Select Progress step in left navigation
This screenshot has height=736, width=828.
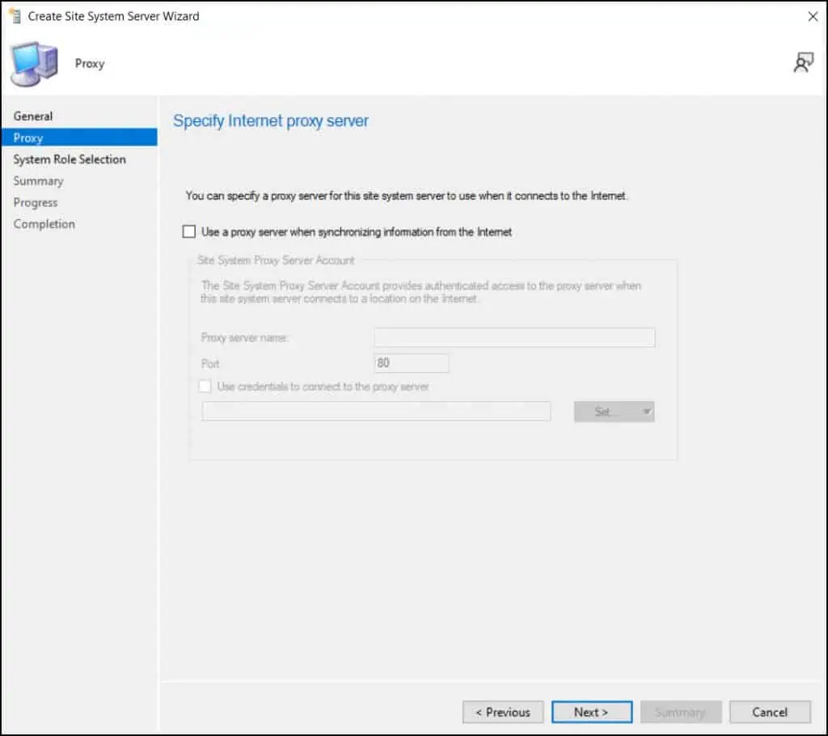click(x=36, y=202)
